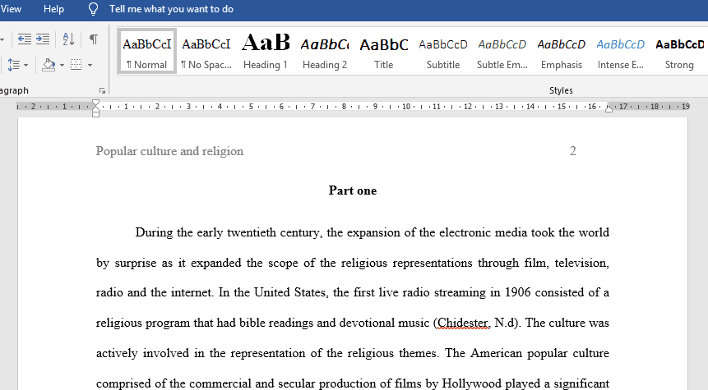Click the word 'During' starting the paragraph
Viewport: 708px width, 390px height.
point(154,232)
